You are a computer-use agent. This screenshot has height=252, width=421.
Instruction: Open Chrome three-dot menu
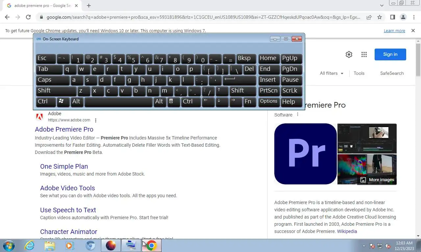coord(413,17)
